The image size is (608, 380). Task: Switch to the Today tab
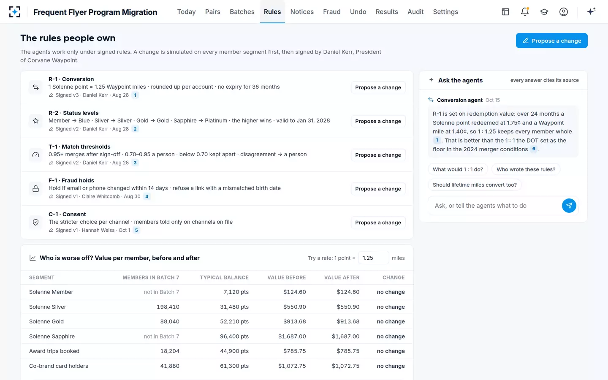(186, 12)
